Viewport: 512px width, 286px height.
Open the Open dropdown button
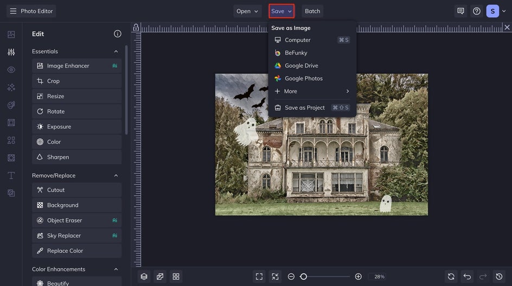tap(247, 11)
